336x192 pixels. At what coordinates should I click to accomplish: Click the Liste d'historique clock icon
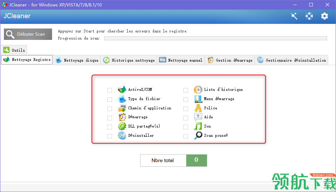click(198, 89)
